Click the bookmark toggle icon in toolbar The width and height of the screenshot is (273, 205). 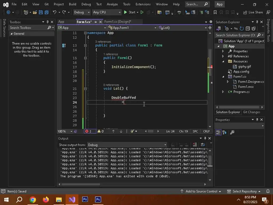[x=215, y=12]
